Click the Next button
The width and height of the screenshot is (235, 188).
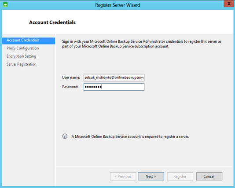coord(151,176)
